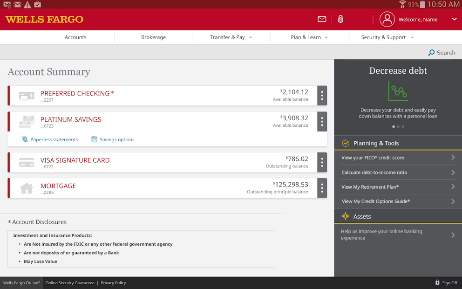Click the $125,298.53 outstanding principle balance

290,184
